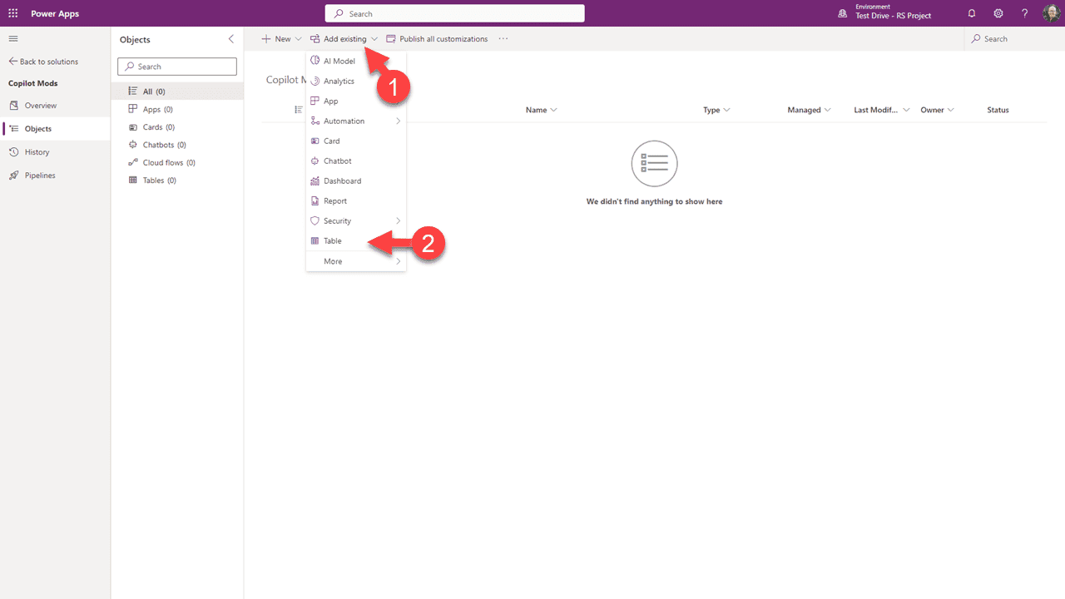The height and width of the screenshot is (599, 1065).
Task: Click the notifications bell icon
Action: (x=972, y=13)
